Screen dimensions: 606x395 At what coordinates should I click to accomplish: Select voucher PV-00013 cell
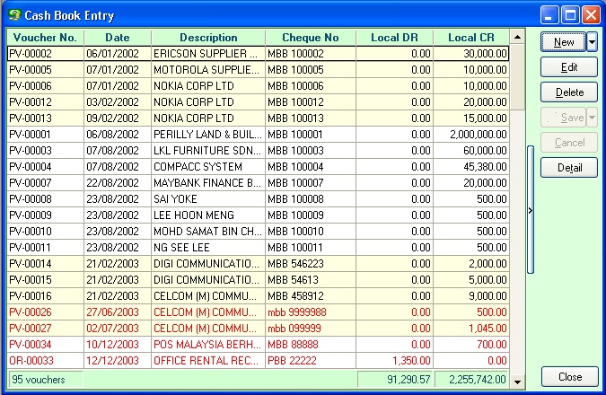point(45,118)
